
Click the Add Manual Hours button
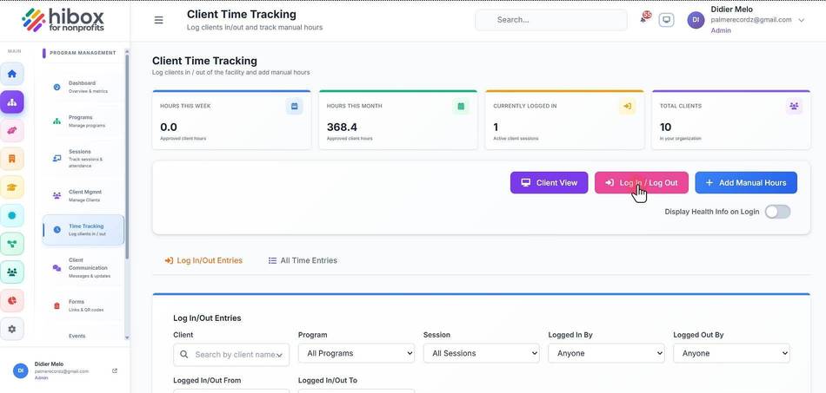point(746,182)
